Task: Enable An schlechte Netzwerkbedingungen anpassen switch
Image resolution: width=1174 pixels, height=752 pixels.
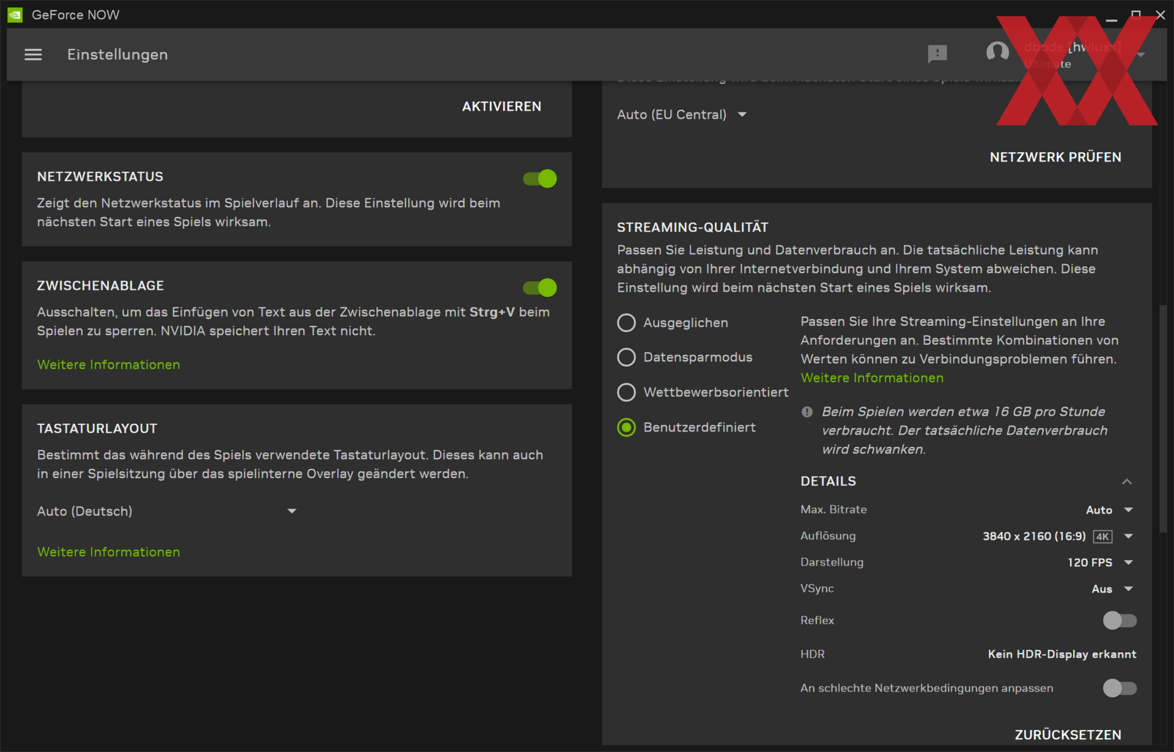Action: pyautogui.click(x=1120, y=688)
